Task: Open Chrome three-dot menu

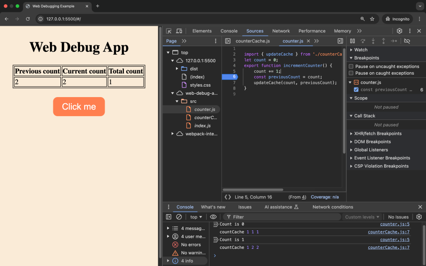Action: click(x=419, y=19)
